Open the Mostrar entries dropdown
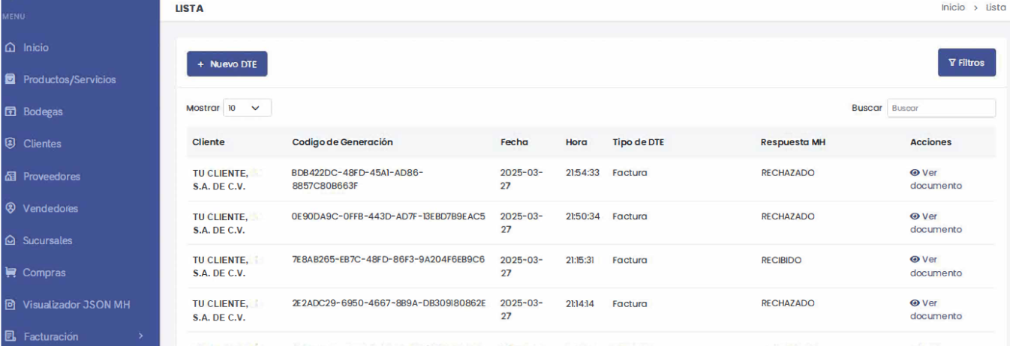Screen dimensions: 1010x346 [x=247, y=108]
